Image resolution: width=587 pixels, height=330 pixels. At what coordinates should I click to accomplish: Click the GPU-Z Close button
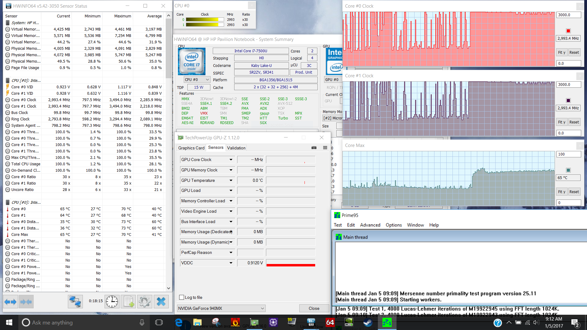(314, 308)
